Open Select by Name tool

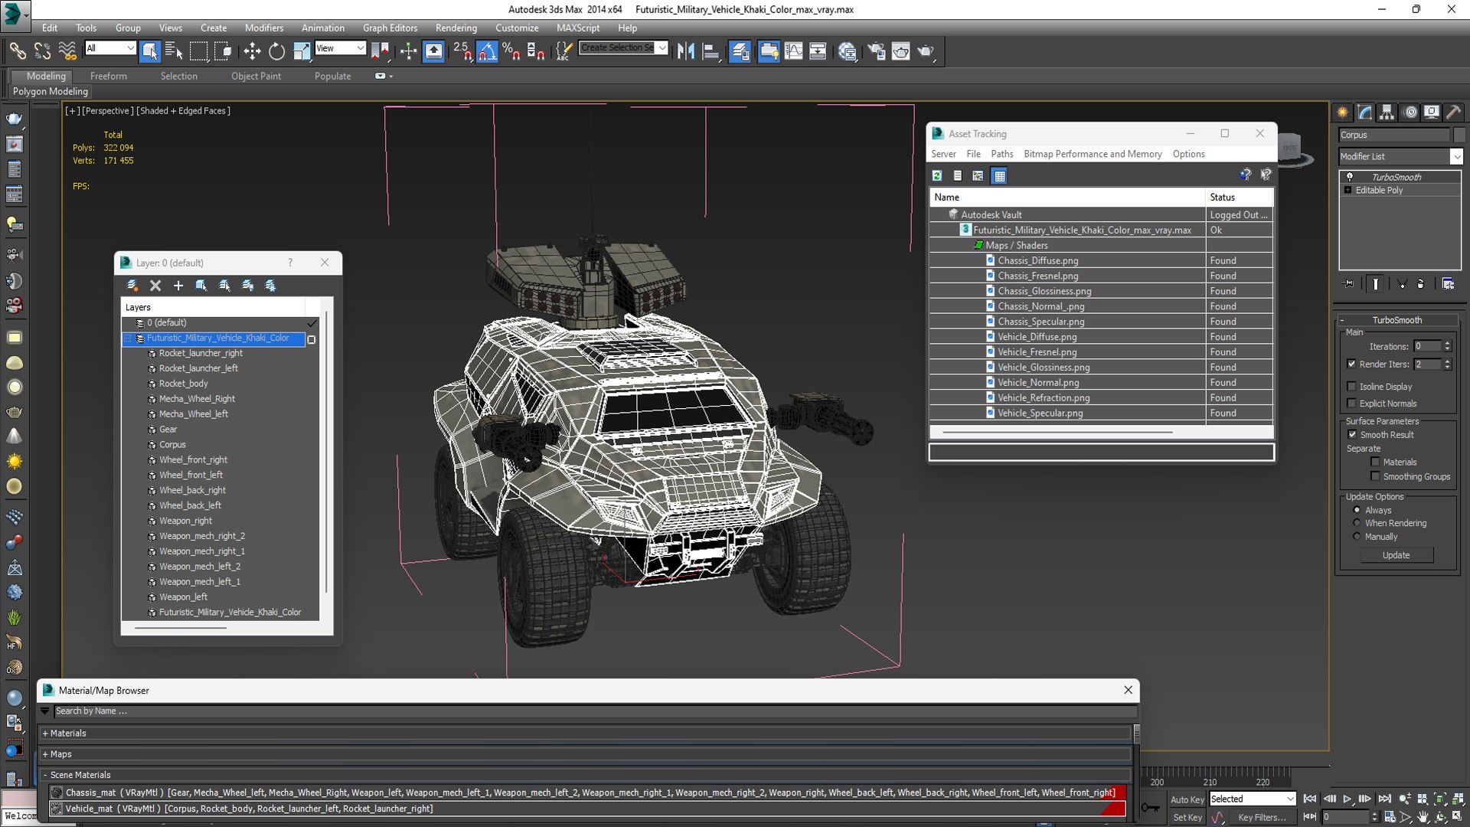point(174,51)
